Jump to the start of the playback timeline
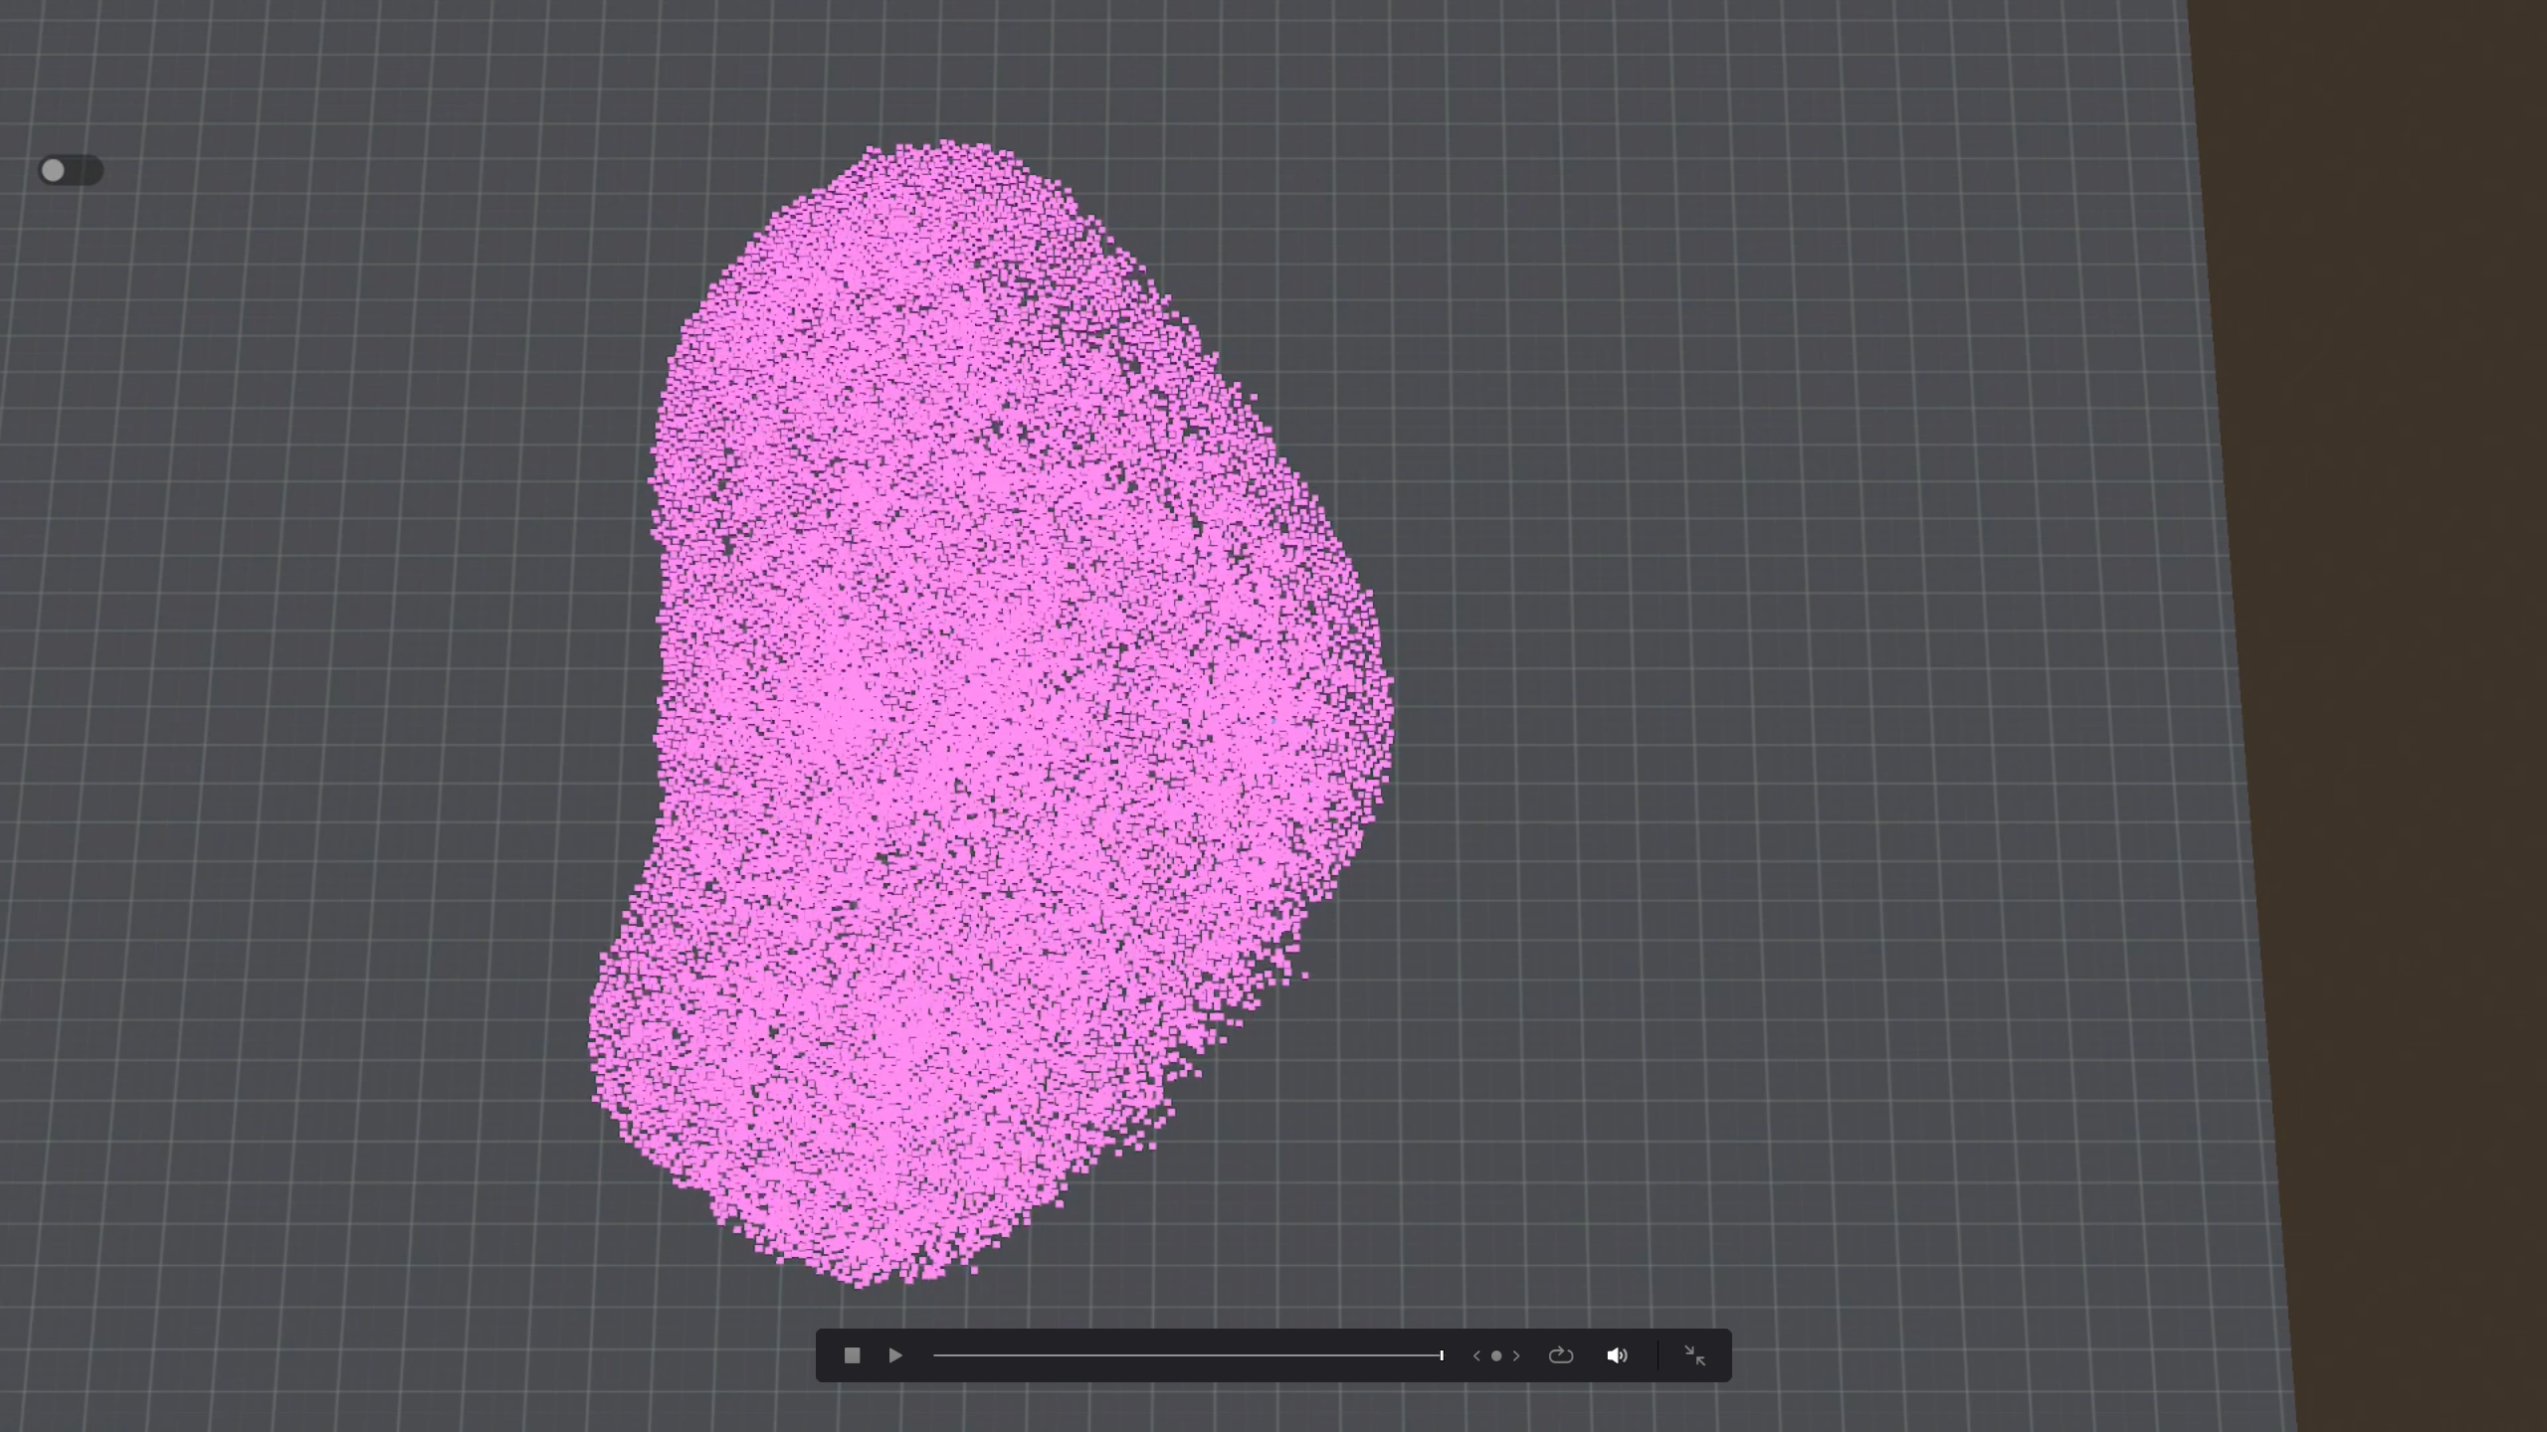The width and height of the screenshot is (2547, 1432). tap(935, 1355)
